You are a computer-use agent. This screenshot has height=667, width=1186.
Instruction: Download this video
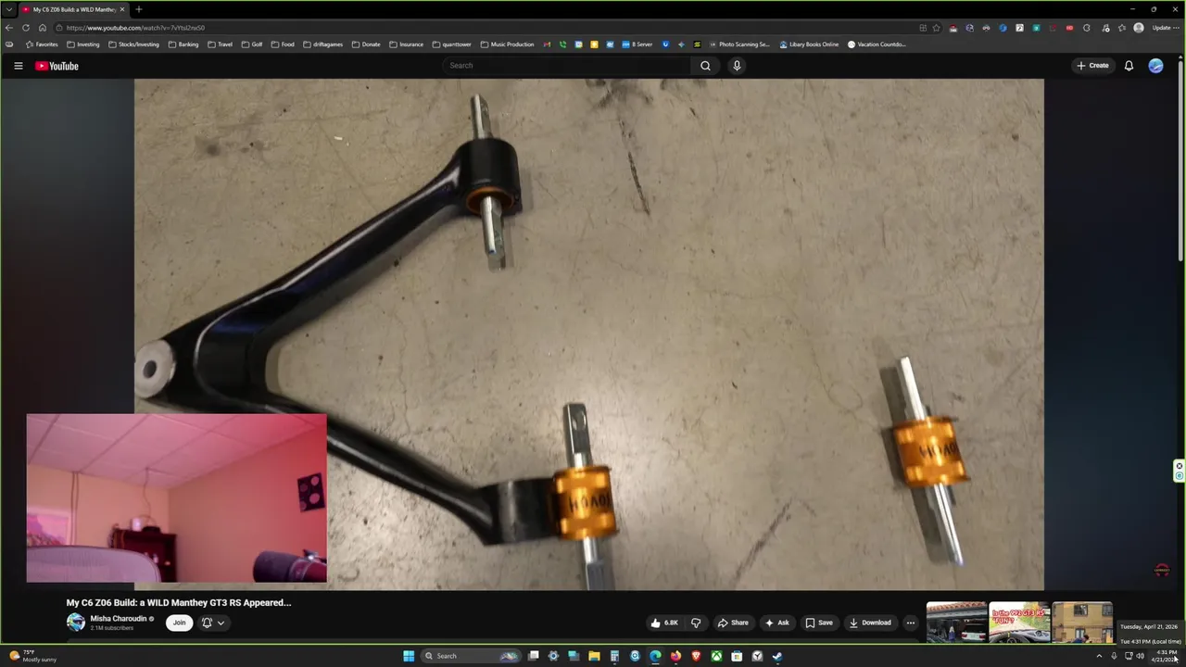(870, 623)
